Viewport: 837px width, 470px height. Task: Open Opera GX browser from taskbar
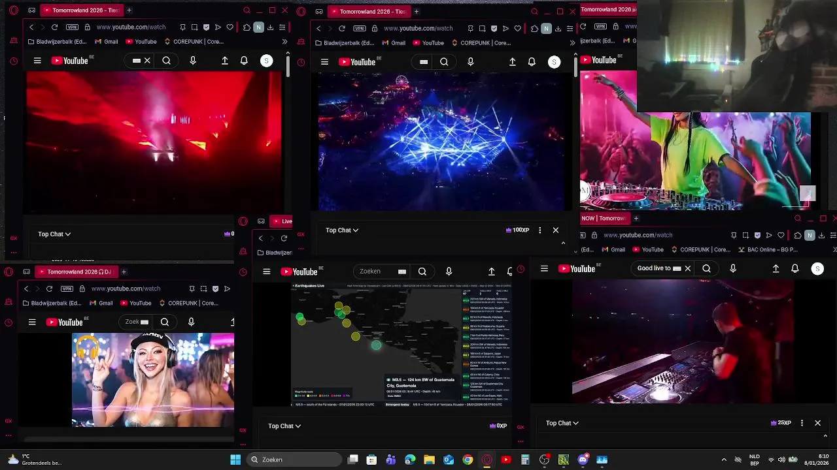(x=487, y=460)
